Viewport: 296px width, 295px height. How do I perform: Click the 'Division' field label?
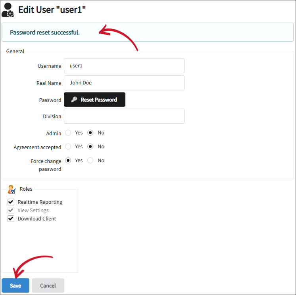pyautogui.click(x=52, y=117)
